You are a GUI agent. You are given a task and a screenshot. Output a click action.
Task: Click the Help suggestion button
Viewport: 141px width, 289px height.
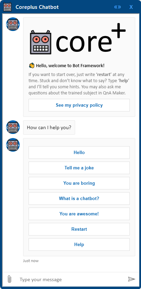point(79,244)
